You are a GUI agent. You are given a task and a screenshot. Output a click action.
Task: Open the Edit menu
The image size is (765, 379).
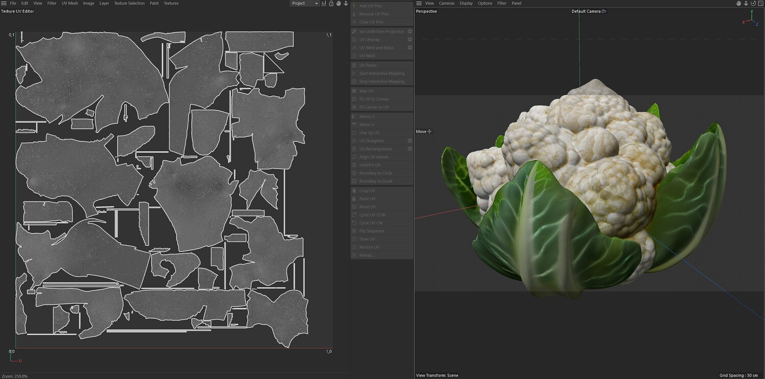coord(24,3)
